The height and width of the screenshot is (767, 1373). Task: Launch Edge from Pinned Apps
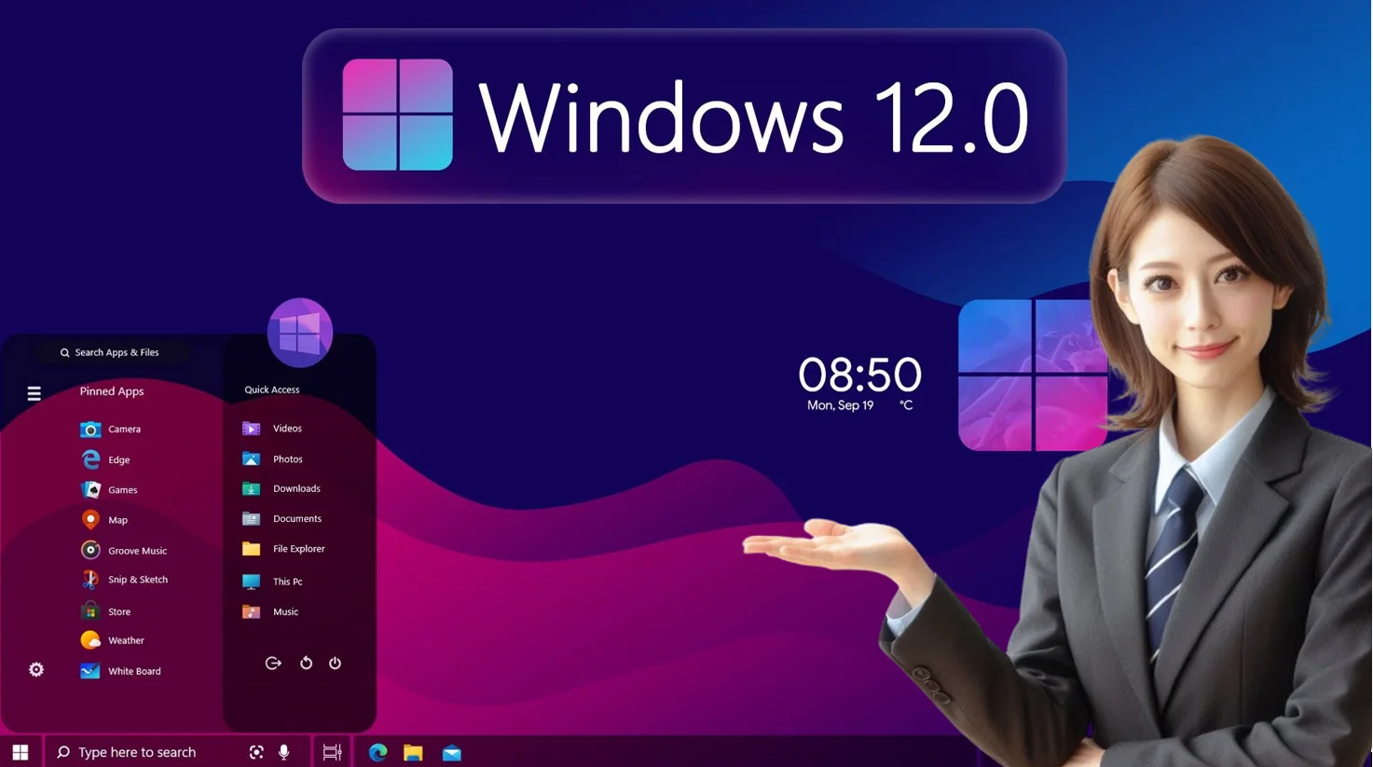click(x=90, y=459)
